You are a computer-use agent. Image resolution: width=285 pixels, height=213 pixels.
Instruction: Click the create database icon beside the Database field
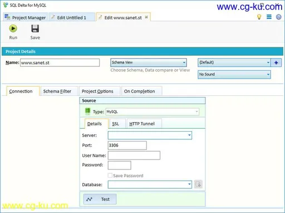(x=198, y=184)
